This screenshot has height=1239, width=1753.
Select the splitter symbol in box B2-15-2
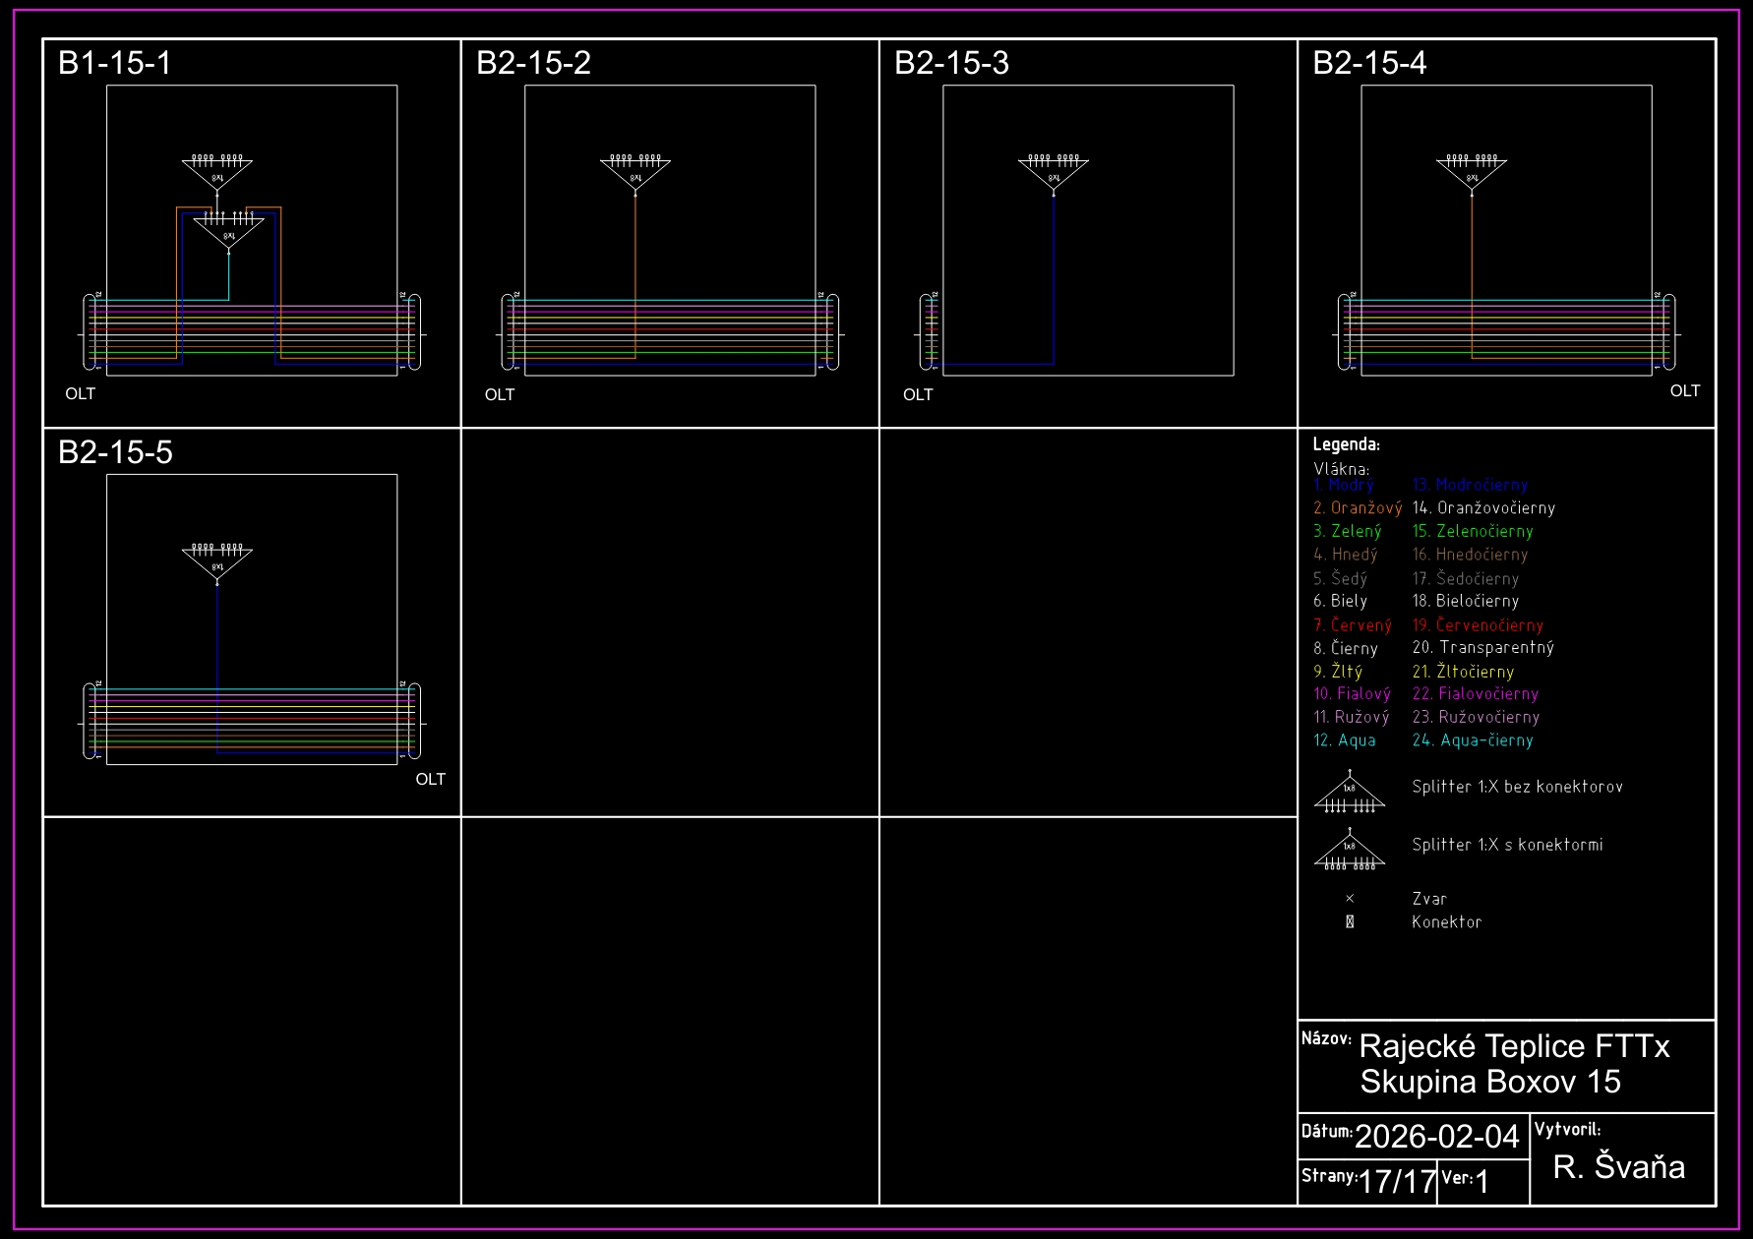pyautogui.click(x=635, y=172)
